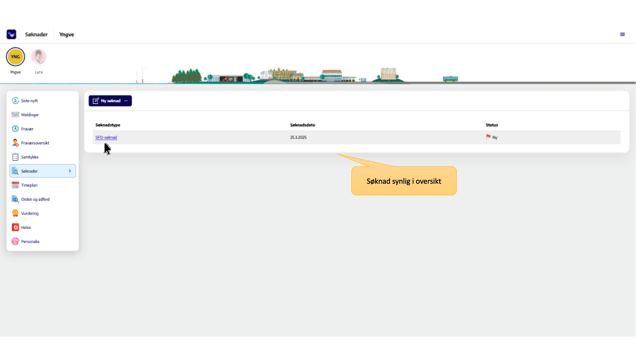Expand the Søknader chevron arrow

tap(70, 171)
